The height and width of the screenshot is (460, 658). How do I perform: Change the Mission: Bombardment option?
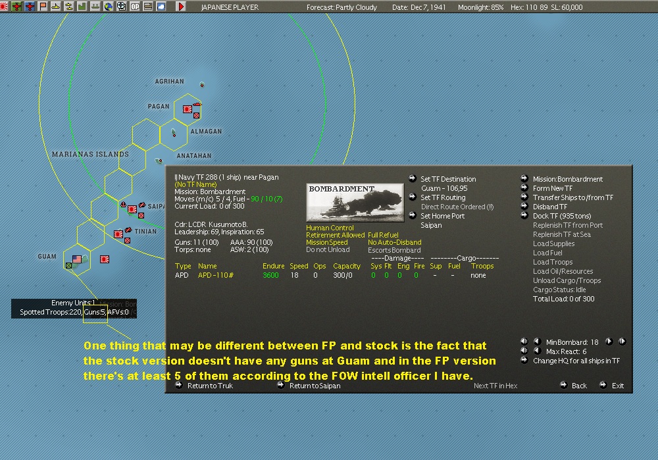coord(568,179)
